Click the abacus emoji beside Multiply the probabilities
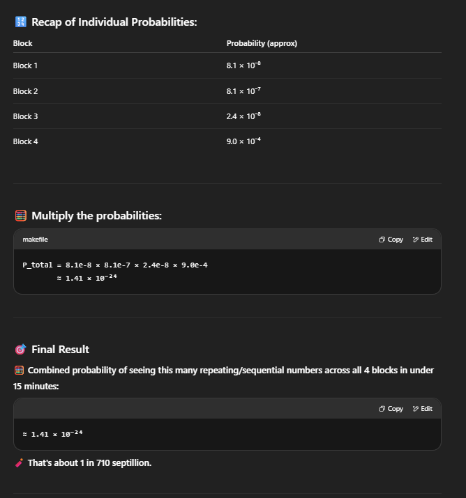Image resolution: width=466 pixels, height=498 pixels. (x=20, y=216)
